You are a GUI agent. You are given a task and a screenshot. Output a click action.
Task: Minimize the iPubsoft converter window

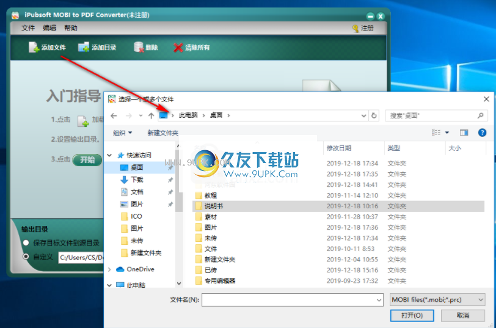click(370, 16)
